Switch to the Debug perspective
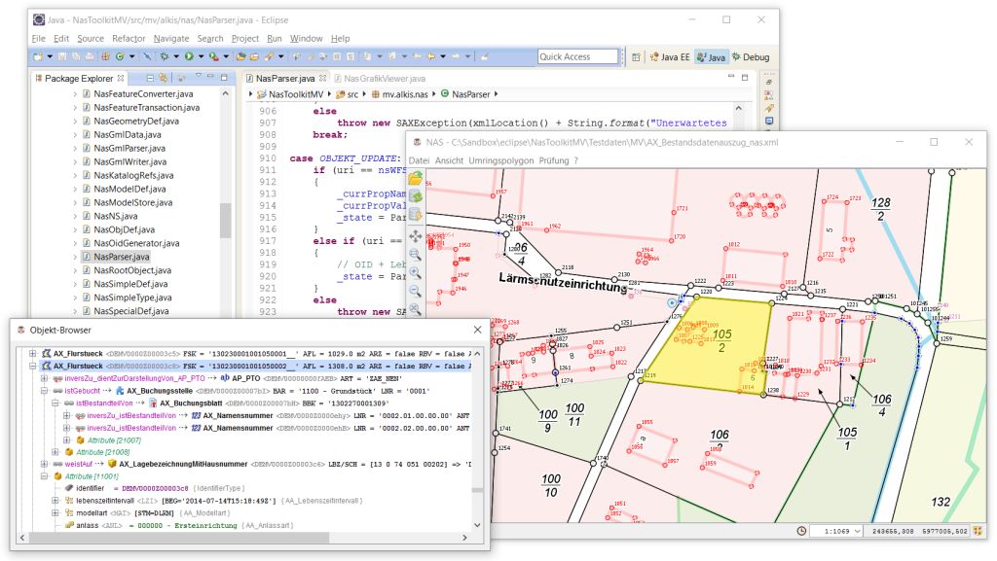 [751, 57]
